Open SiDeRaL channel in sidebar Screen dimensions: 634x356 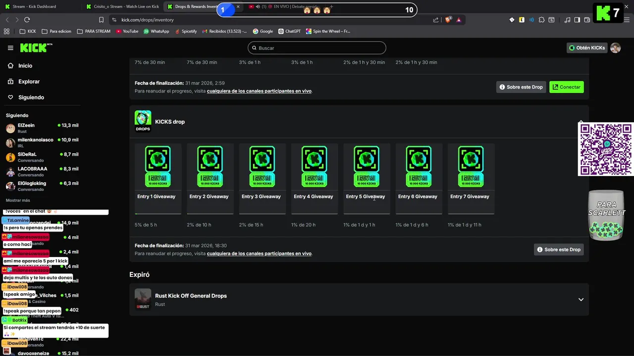click(42, 157)
